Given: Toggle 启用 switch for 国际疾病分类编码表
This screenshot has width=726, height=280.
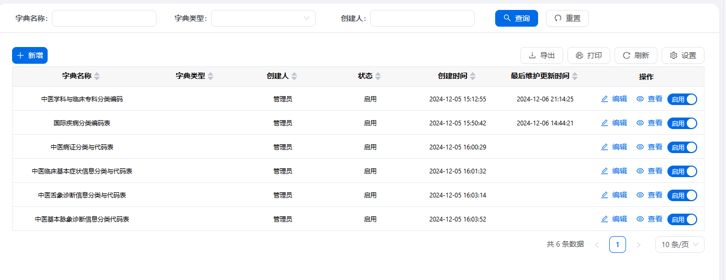Looking at the screenshot, I should point(683,123).
